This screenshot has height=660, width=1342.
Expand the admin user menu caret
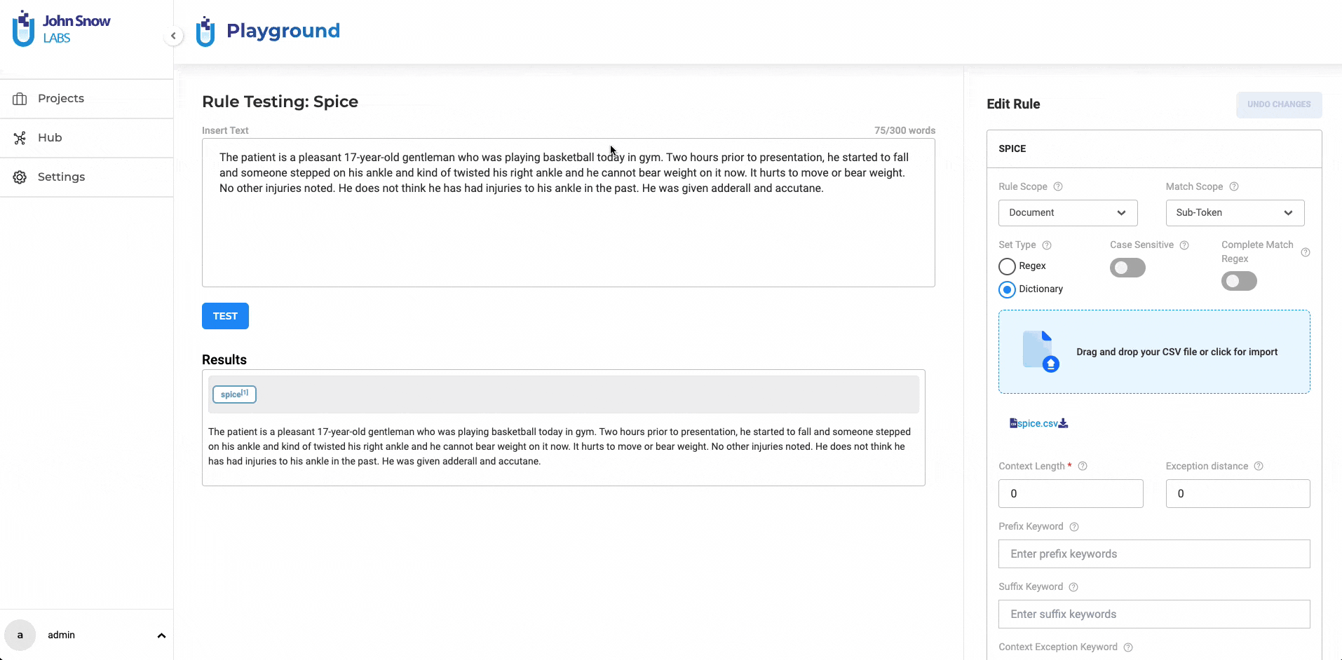coord(161,635)
